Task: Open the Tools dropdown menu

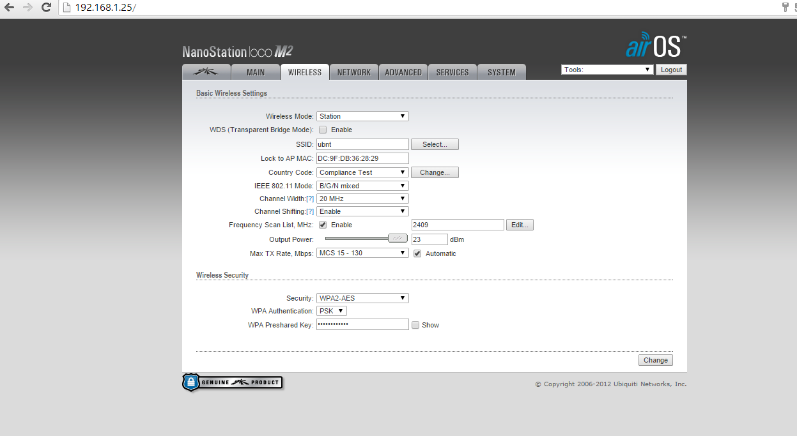Action: coord(607,70)
